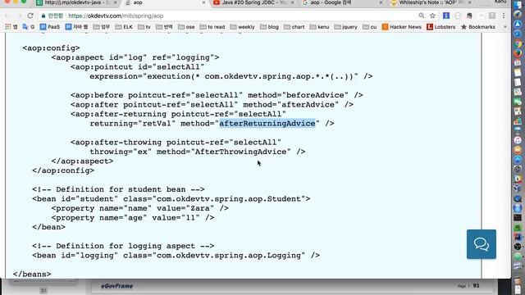Screen dimensions: 525x295
Task: Expand the blog bookmark folder
Action: pos(270,27)
